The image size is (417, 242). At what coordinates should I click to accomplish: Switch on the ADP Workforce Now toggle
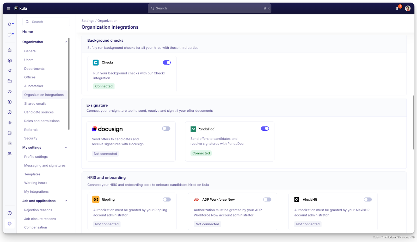(x=267, y=200)
